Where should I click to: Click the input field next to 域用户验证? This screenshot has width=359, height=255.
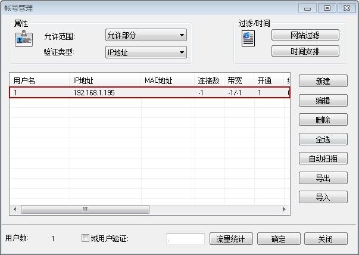[185, 239]
